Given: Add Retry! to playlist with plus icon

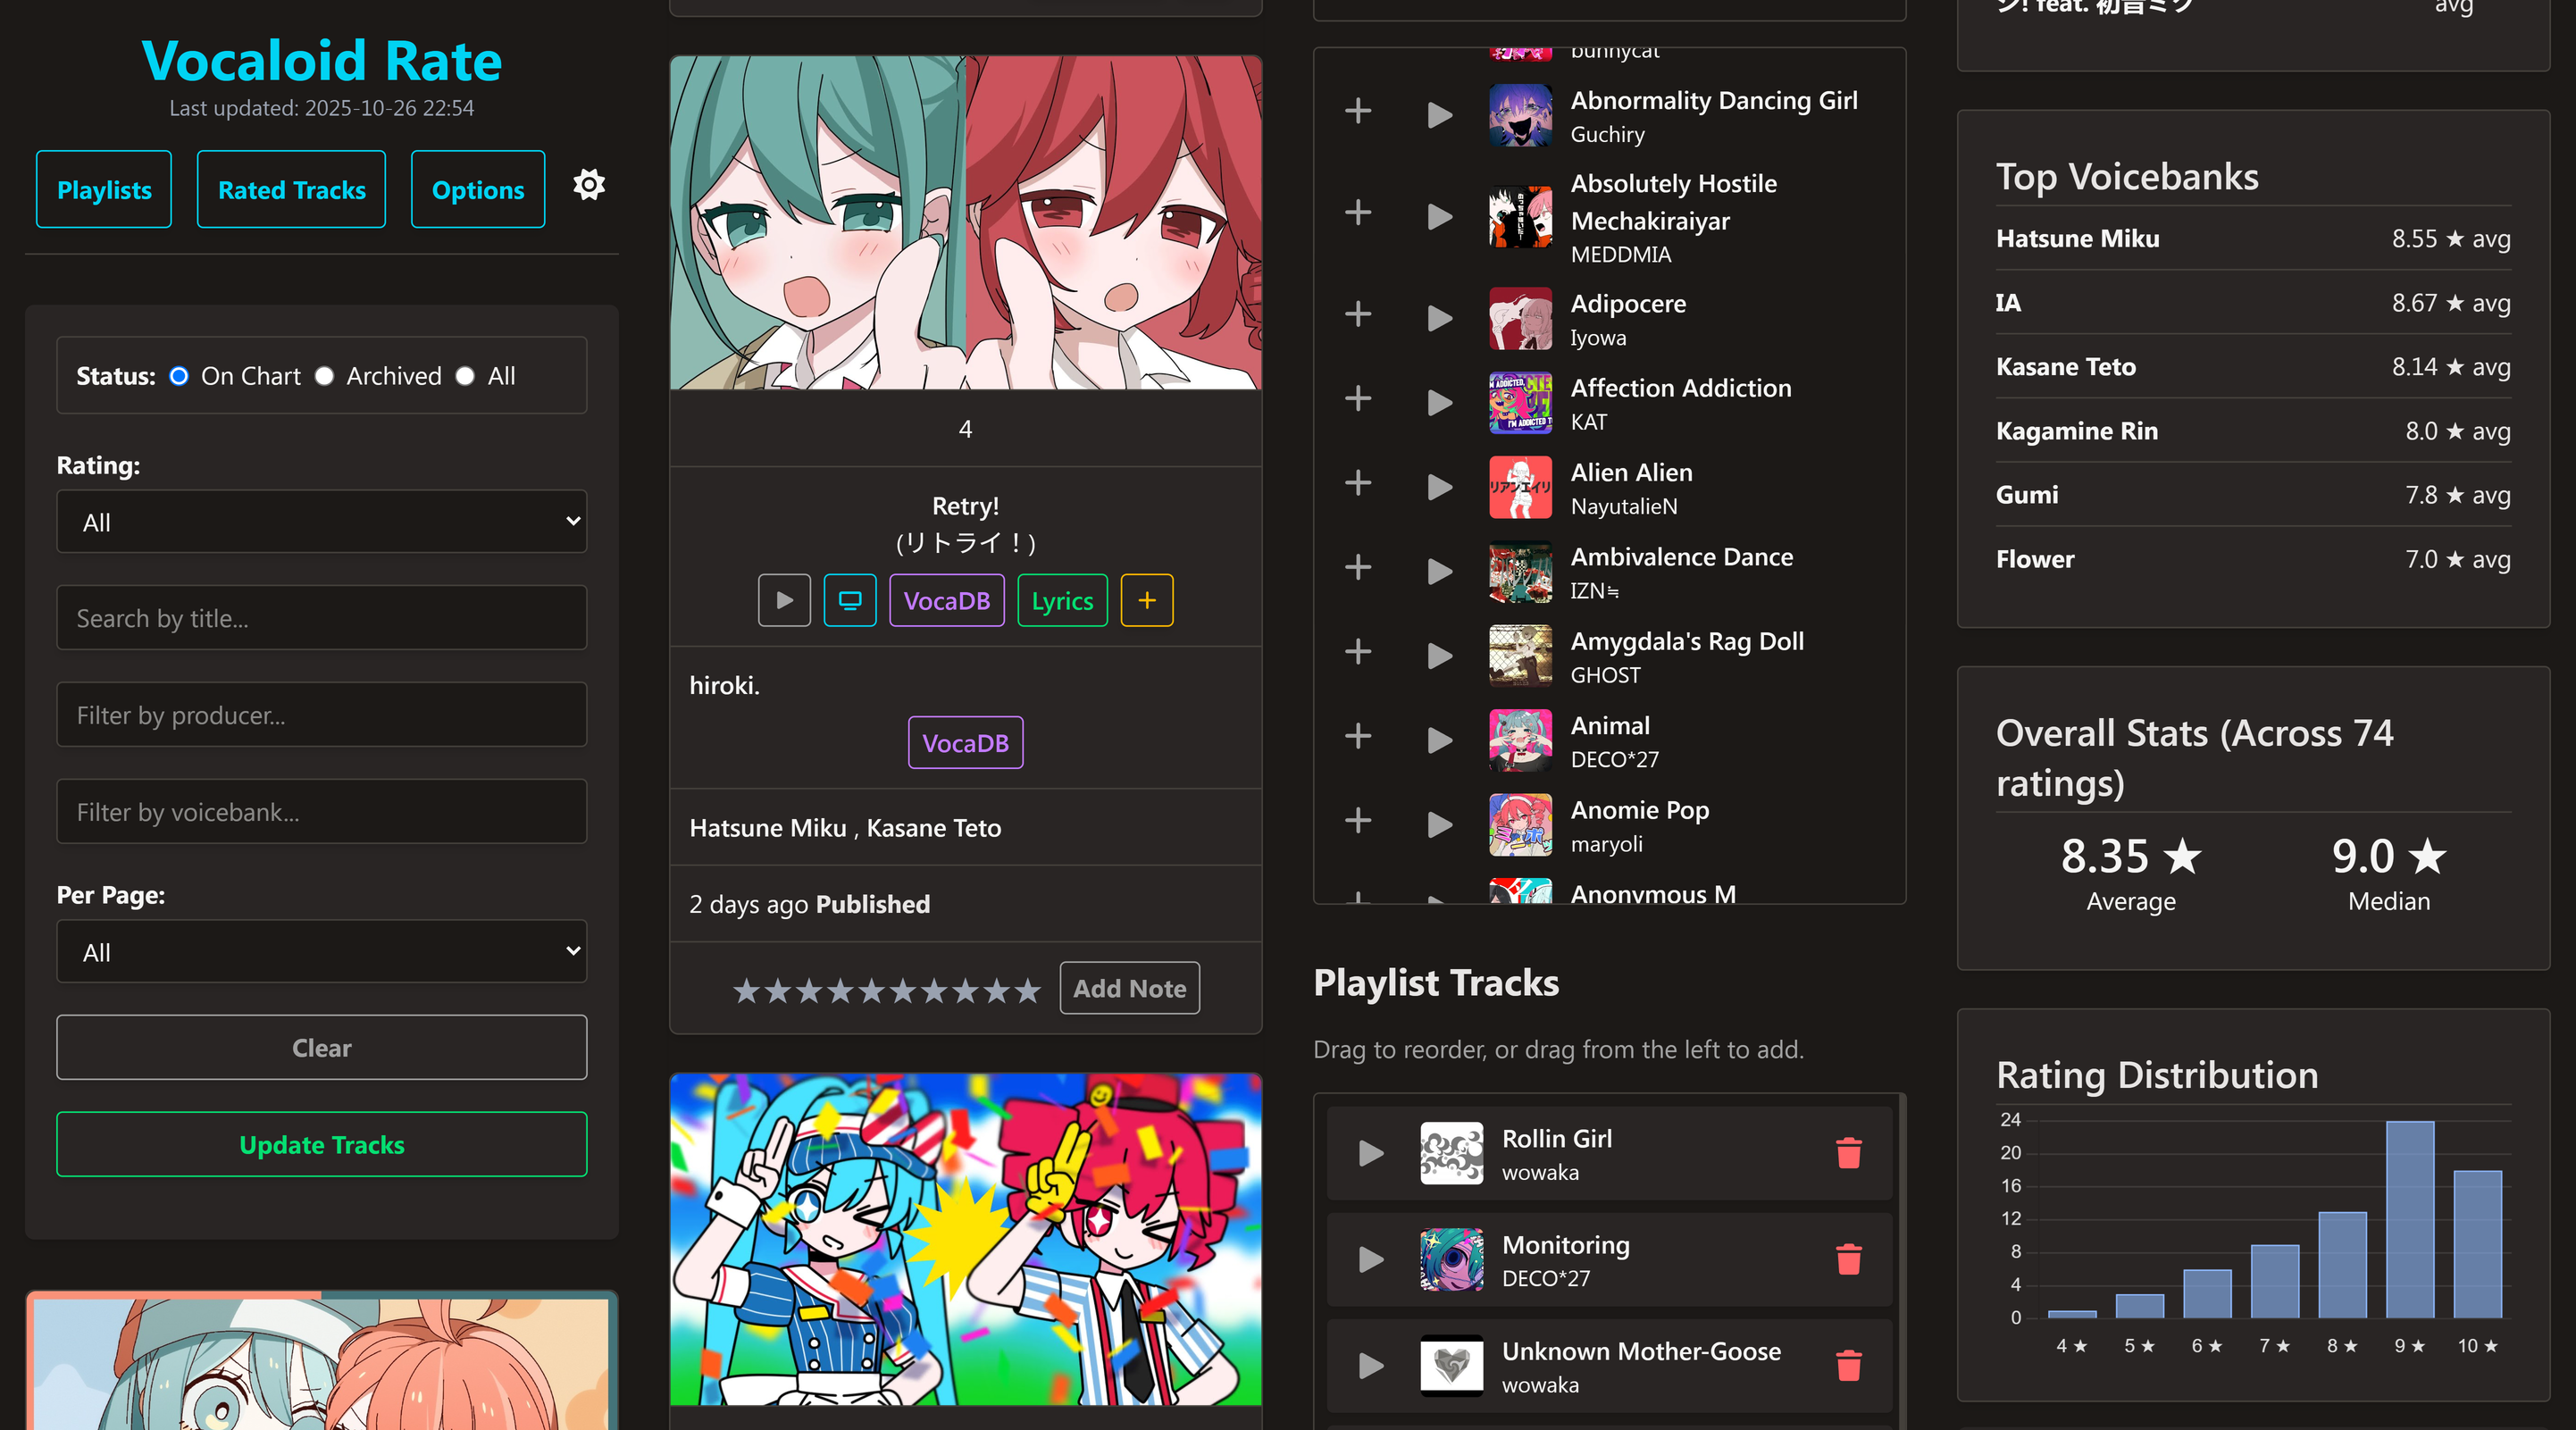Looking at the screenshot, I should pos(1147,600).
